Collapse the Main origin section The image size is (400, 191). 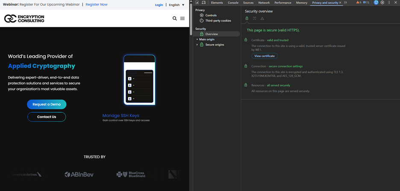click(197, 39)
